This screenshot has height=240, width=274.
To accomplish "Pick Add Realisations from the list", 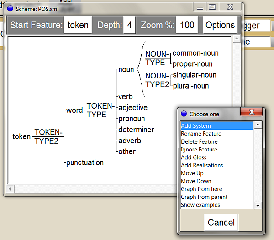I will 217,165.
